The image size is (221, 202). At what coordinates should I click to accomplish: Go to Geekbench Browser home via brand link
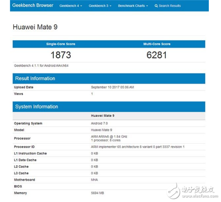33,6
